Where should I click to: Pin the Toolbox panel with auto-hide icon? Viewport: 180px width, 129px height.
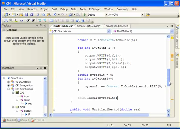coord(41,26)
